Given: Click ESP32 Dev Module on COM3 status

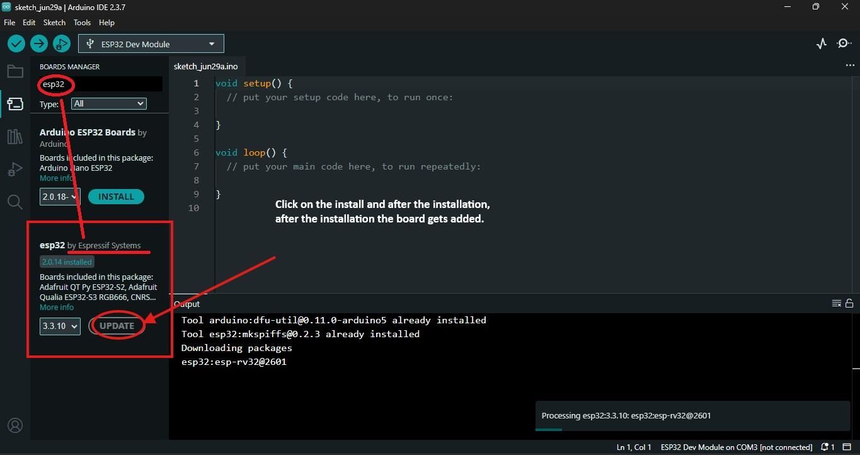Looking at the screenshot, I should [737, 447].
